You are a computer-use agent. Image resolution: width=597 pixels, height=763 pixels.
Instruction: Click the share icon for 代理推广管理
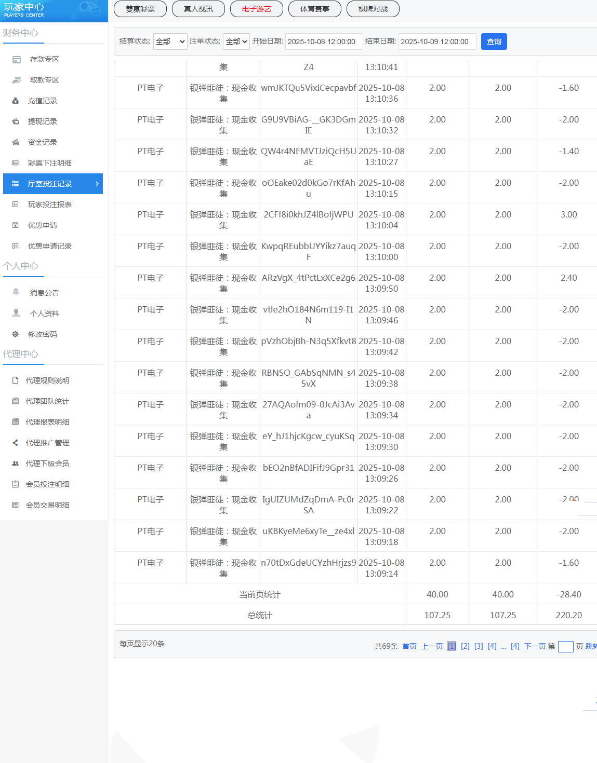coord(16,443)
